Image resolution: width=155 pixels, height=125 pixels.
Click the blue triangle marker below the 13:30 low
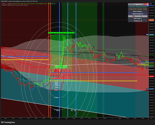(33, 89)
